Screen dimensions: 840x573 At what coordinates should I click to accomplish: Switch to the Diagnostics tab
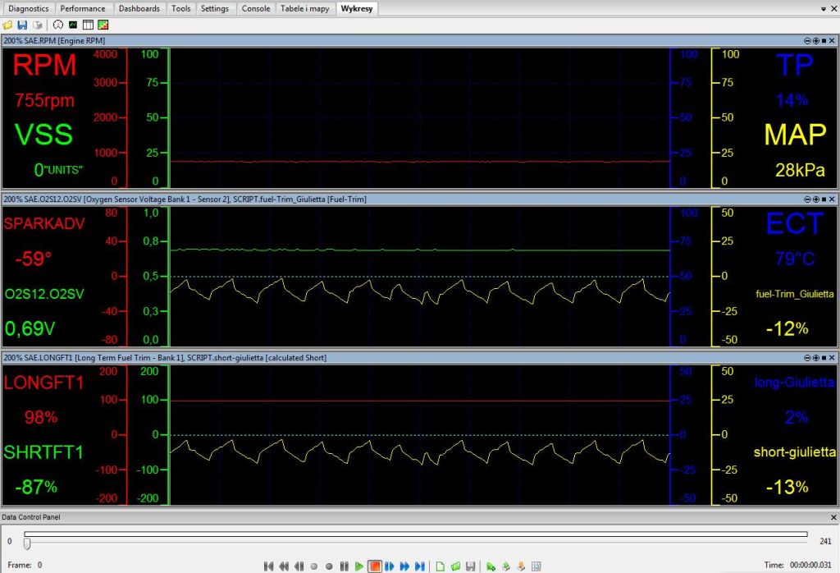[28, 8]
